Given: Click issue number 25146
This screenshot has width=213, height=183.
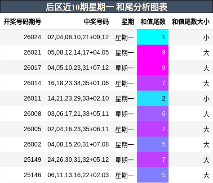Looking at the screenshot, I should (32, 175).
